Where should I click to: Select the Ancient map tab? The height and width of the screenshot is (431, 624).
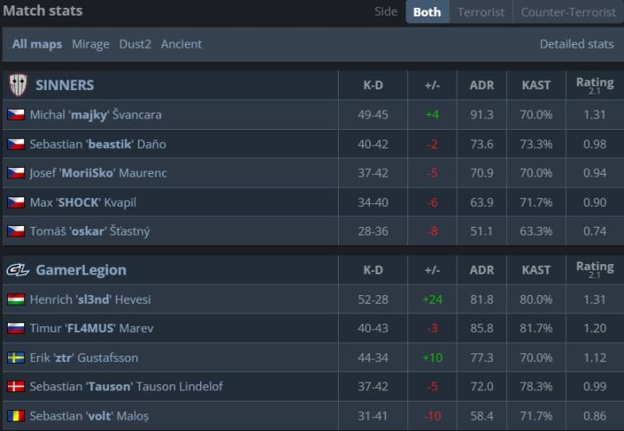point(181,44)
